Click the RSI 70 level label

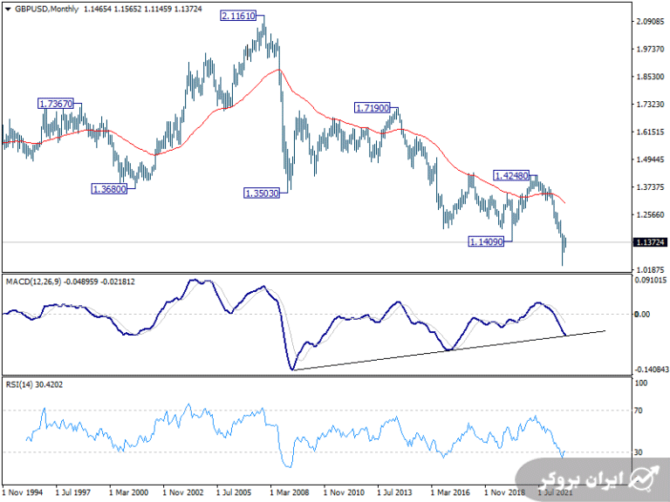click(x=639, y=410)
